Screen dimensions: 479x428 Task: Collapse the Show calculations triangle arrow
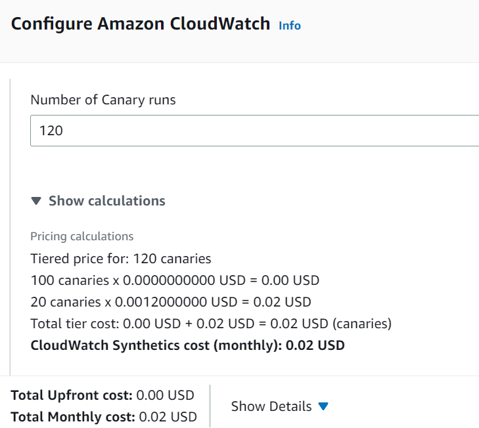point(36,201)
